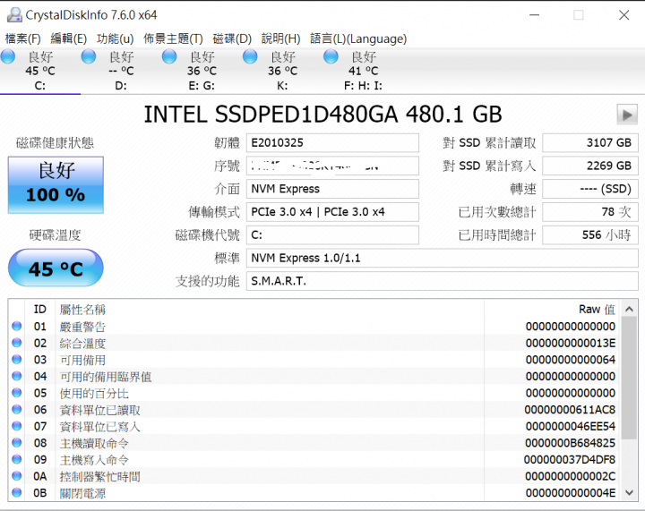Select attribute row 02 綜合溫度
645x511 pixels.
click(x=314, y=343)
